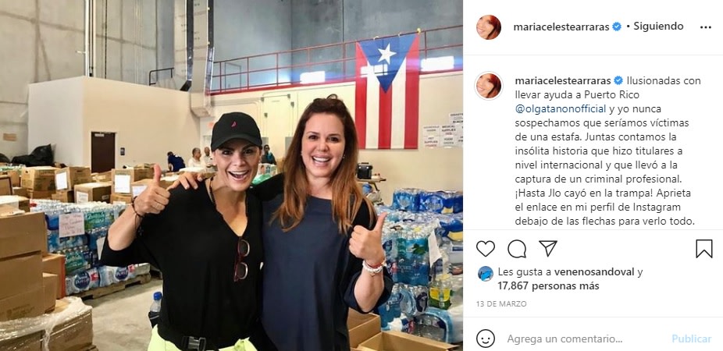723x351 pixels.
Task: Open the mariacelestearraras username in the header
Action: click(x=561, y=27)
